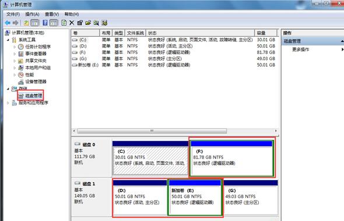Select the (D:) 50.01 GB NTFS partition block
Viewport: 344px width, 221px height.
tap(140, 198)
